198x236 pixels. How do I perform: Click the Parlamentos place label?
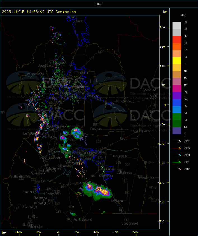pos(47,170)
